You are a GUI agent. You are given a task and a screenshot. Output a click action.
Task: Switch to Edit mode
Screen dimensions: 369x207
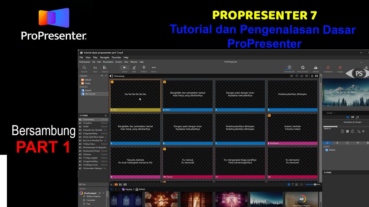(134, 69)
